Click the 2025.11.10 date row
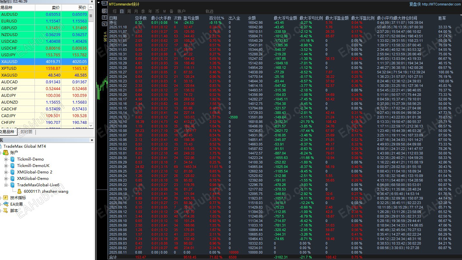This screenshot has width=462, height=260. [118, 27]
